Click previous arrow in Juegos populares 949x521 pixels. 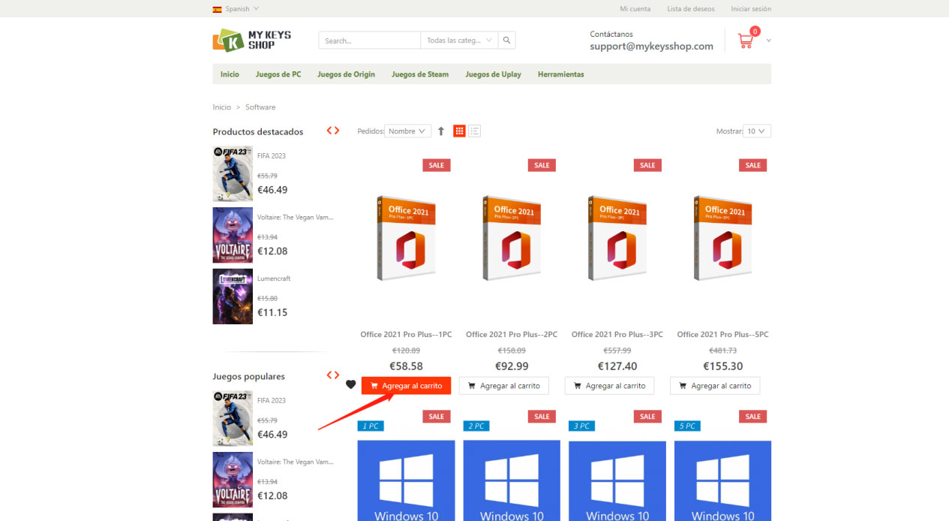329,375
